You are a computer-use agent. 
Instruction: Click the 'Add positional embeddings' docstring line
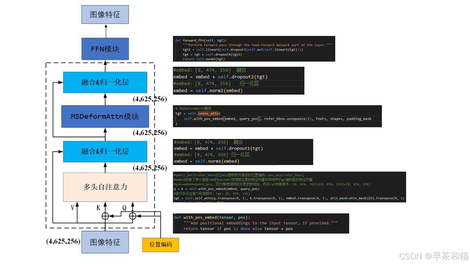tap(261, 223)
